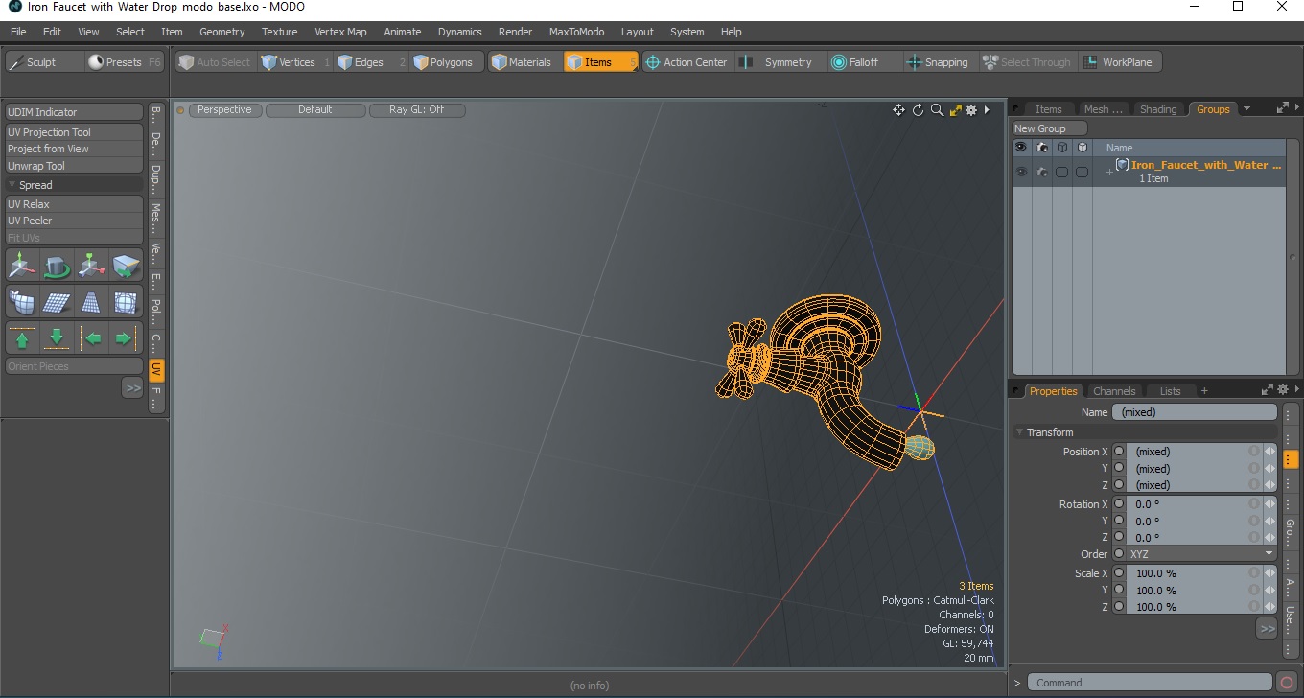The image size is (1304, 698).
Task: Click the New Group button
Action: click(1050, 128)
